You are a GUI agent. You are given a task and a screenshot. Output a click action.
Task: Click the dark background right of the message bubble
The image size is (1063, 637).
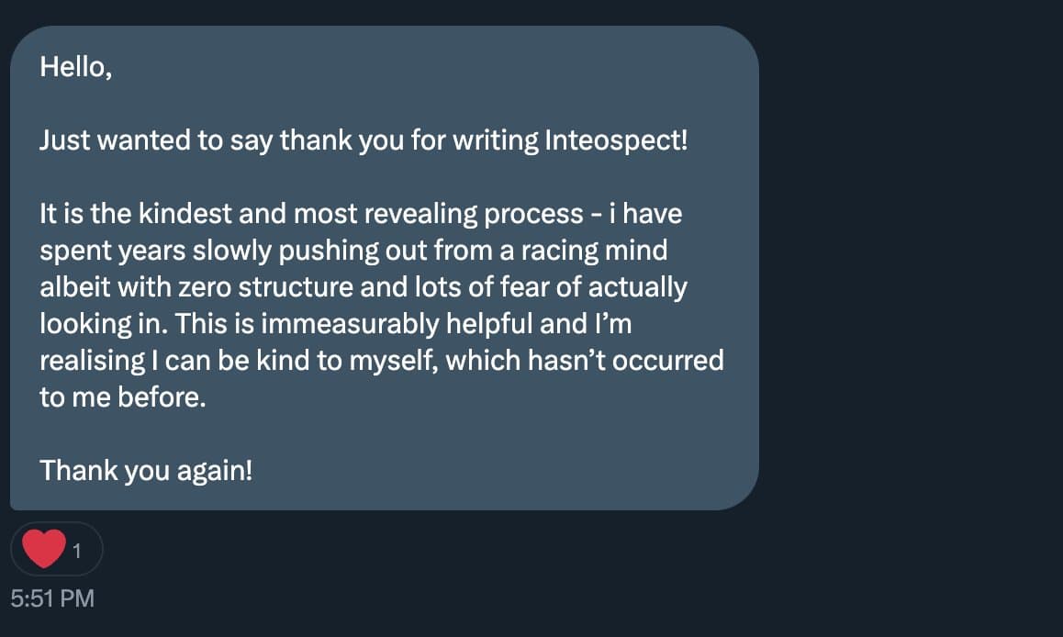tap(909, 275)
